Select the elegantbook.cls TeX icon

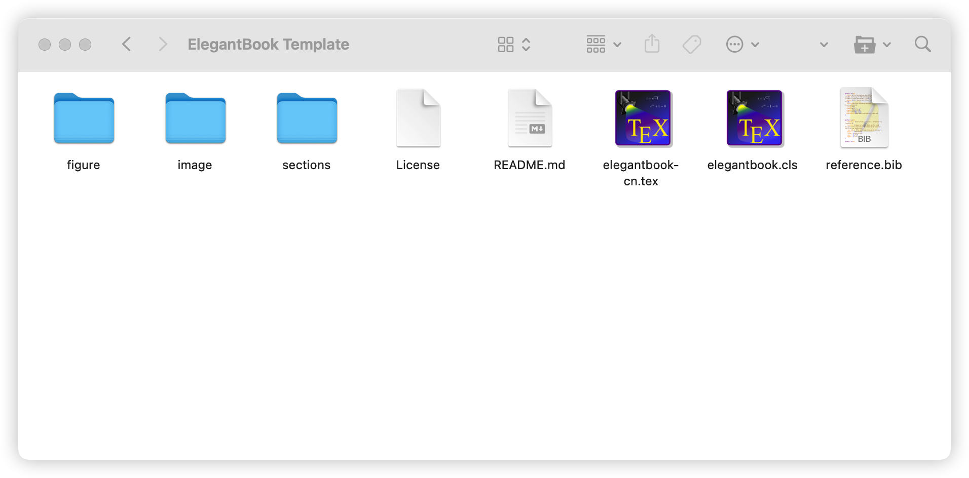[755, 118]
